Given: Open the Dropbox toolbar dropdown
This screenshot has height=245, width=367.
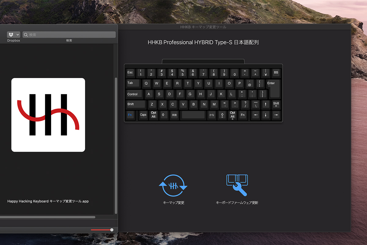Looking at the screenshot, I should [x=14, y=35].
